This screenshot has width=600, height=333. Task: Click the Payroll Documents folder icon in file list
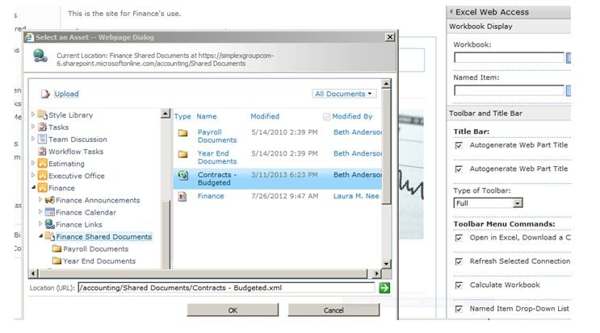coord(183,133)
